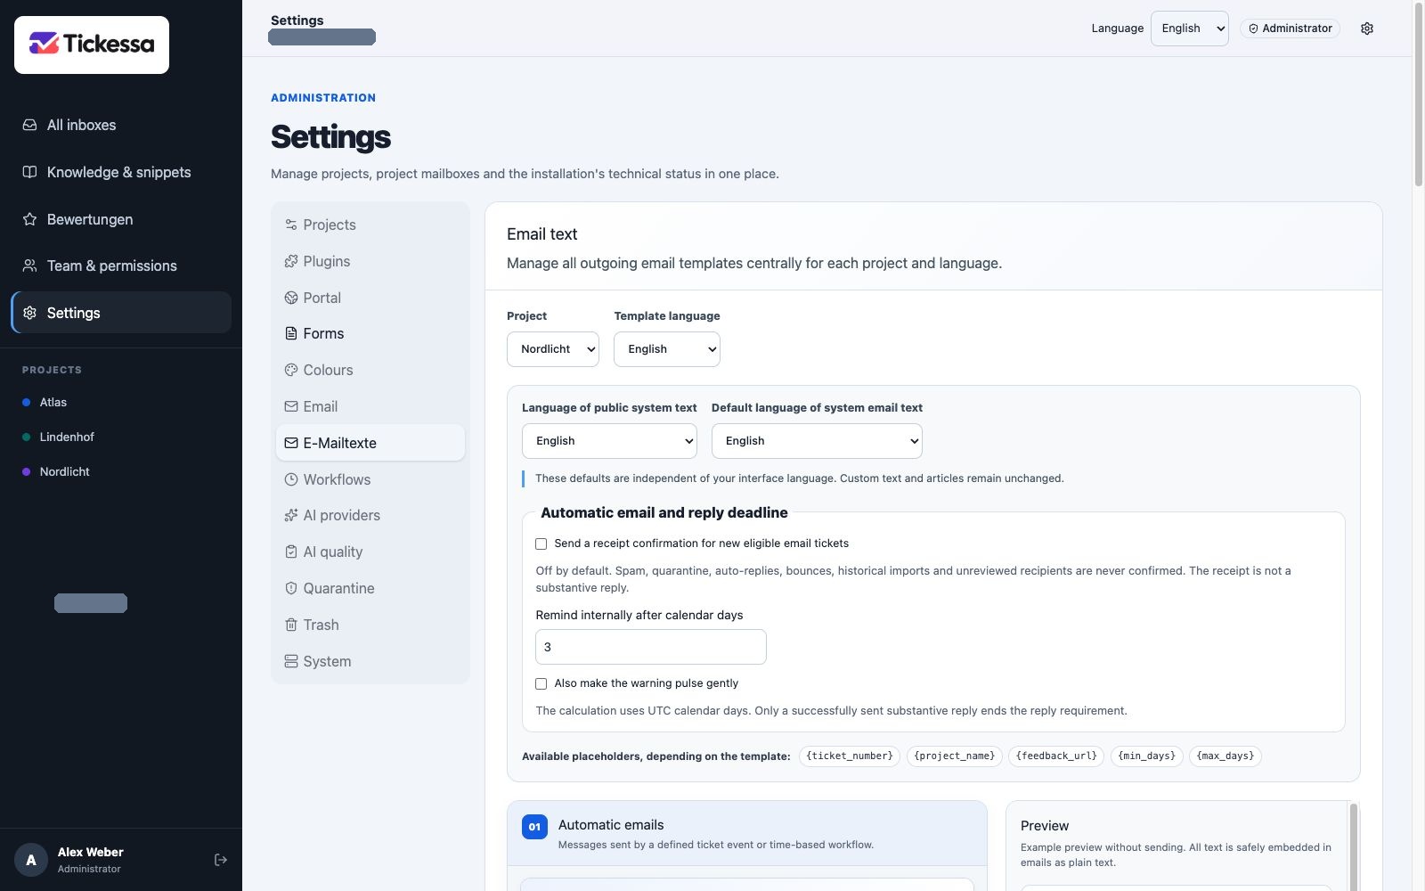The image size is (1425, 891).
Task: Click the Knowledge & snippets book icon
Action: [x=29, y=172]
